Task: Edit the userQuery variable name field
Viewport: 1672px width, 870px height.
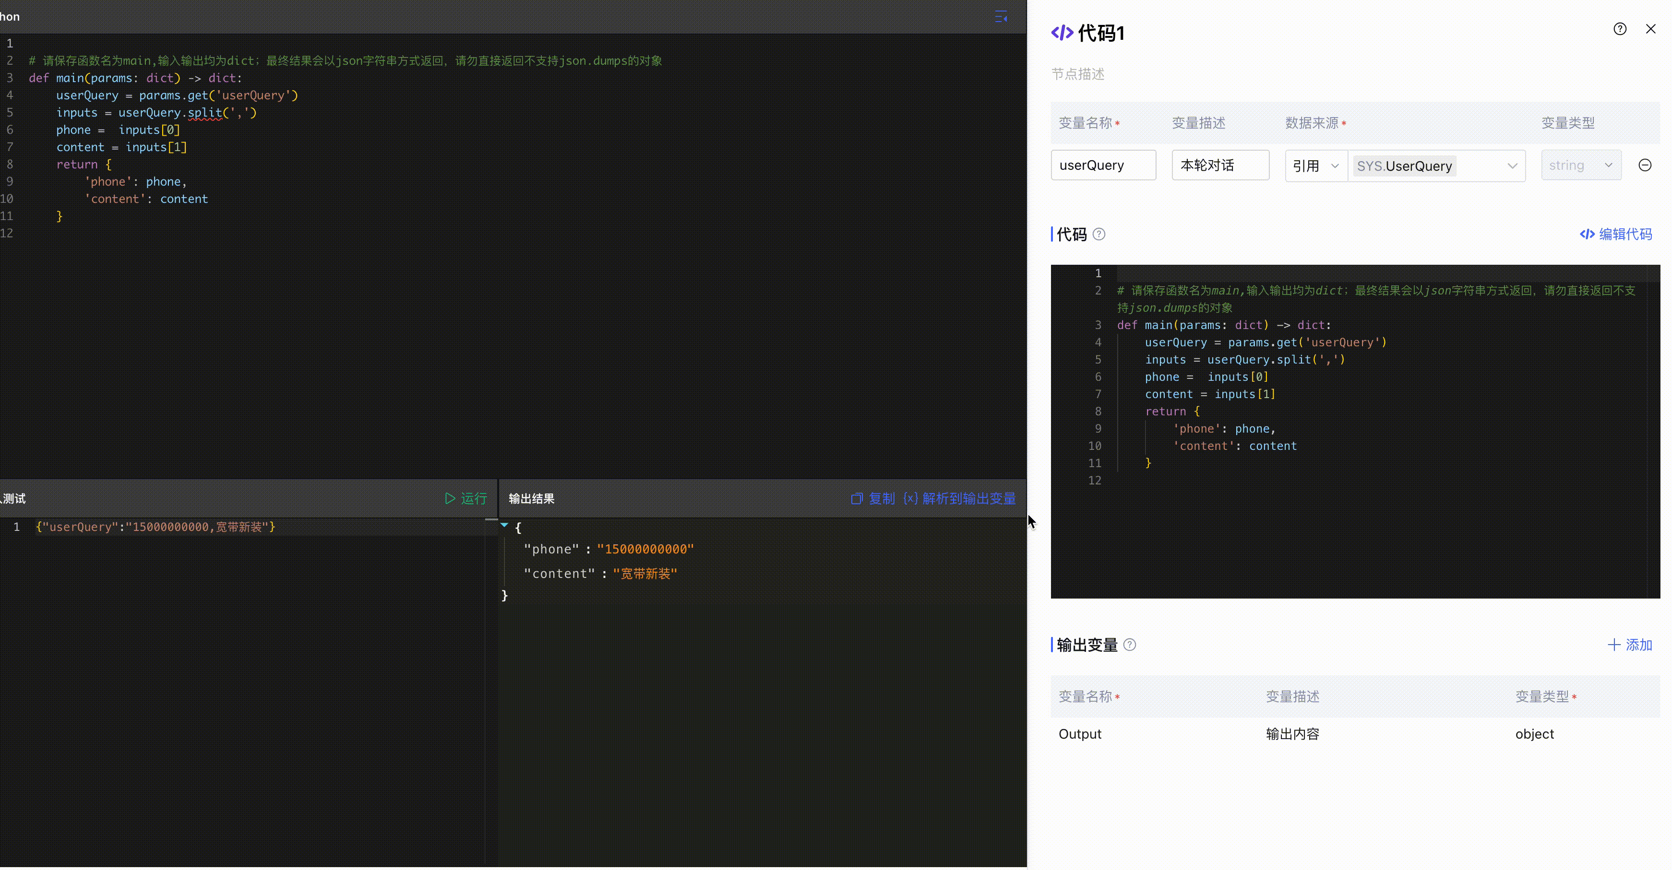Action: (1103, 165)
